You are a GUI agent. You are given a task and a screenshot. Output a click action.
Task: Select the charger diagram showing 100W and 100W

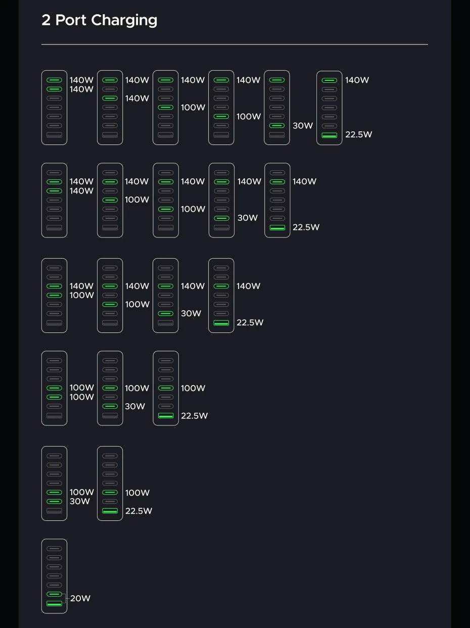point(54,388)
